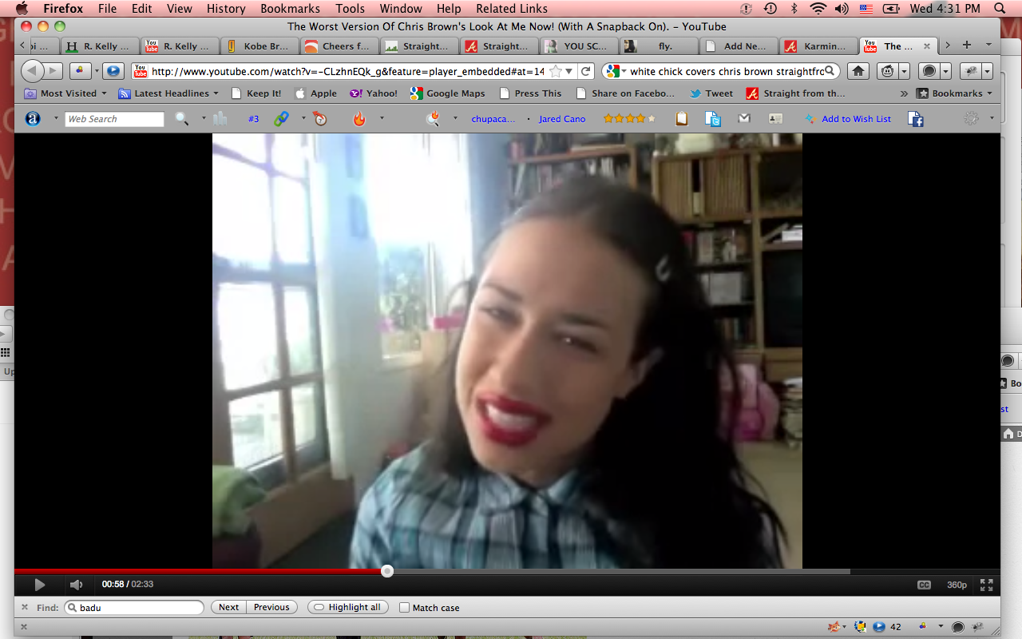Switch to the Kobe Br... tab
Image resolution: width=1022 pixels, height=639 pixels.
coord(259,46)
